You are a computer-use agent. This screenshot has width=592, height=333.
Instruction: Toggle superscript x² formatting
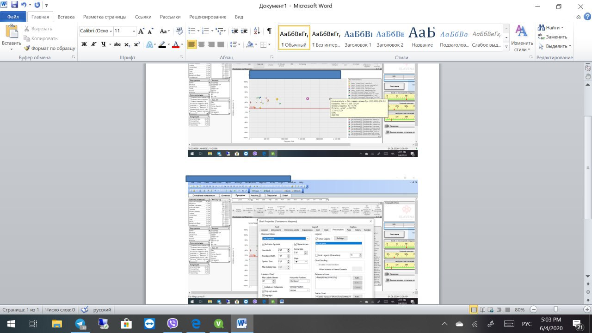(137, 45)
